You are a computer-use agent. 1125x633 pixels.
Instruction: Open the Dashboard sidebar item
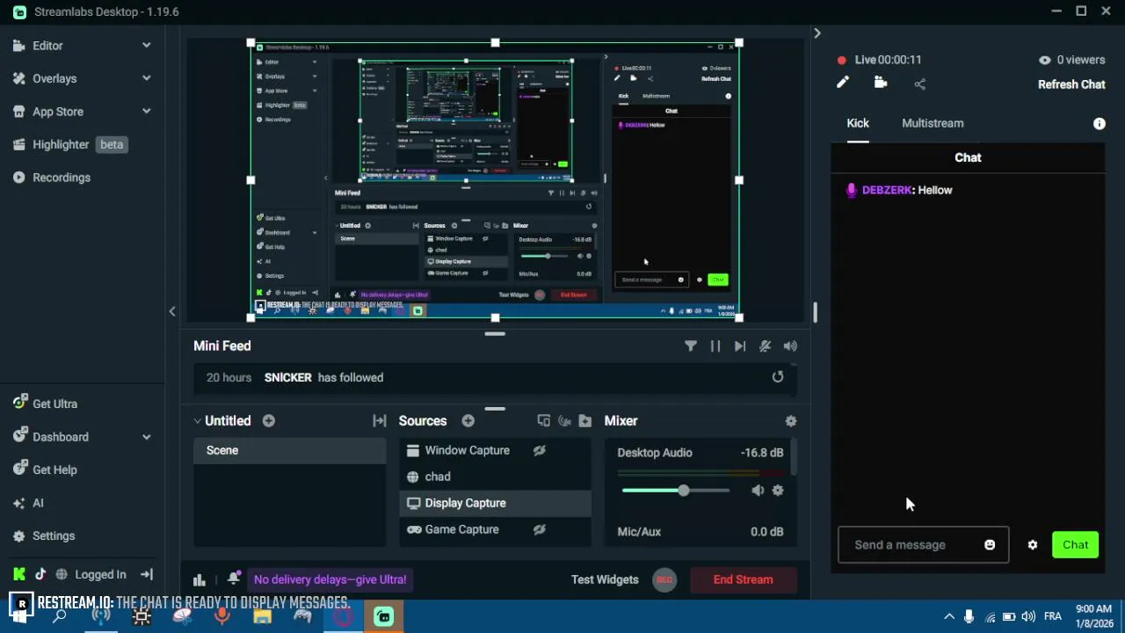60,437
